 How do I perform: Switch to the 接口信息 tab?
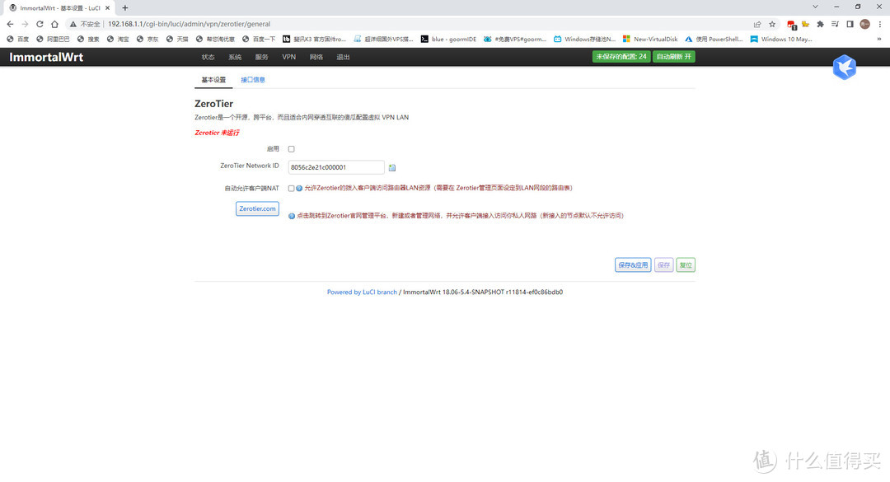pos(253,80)
